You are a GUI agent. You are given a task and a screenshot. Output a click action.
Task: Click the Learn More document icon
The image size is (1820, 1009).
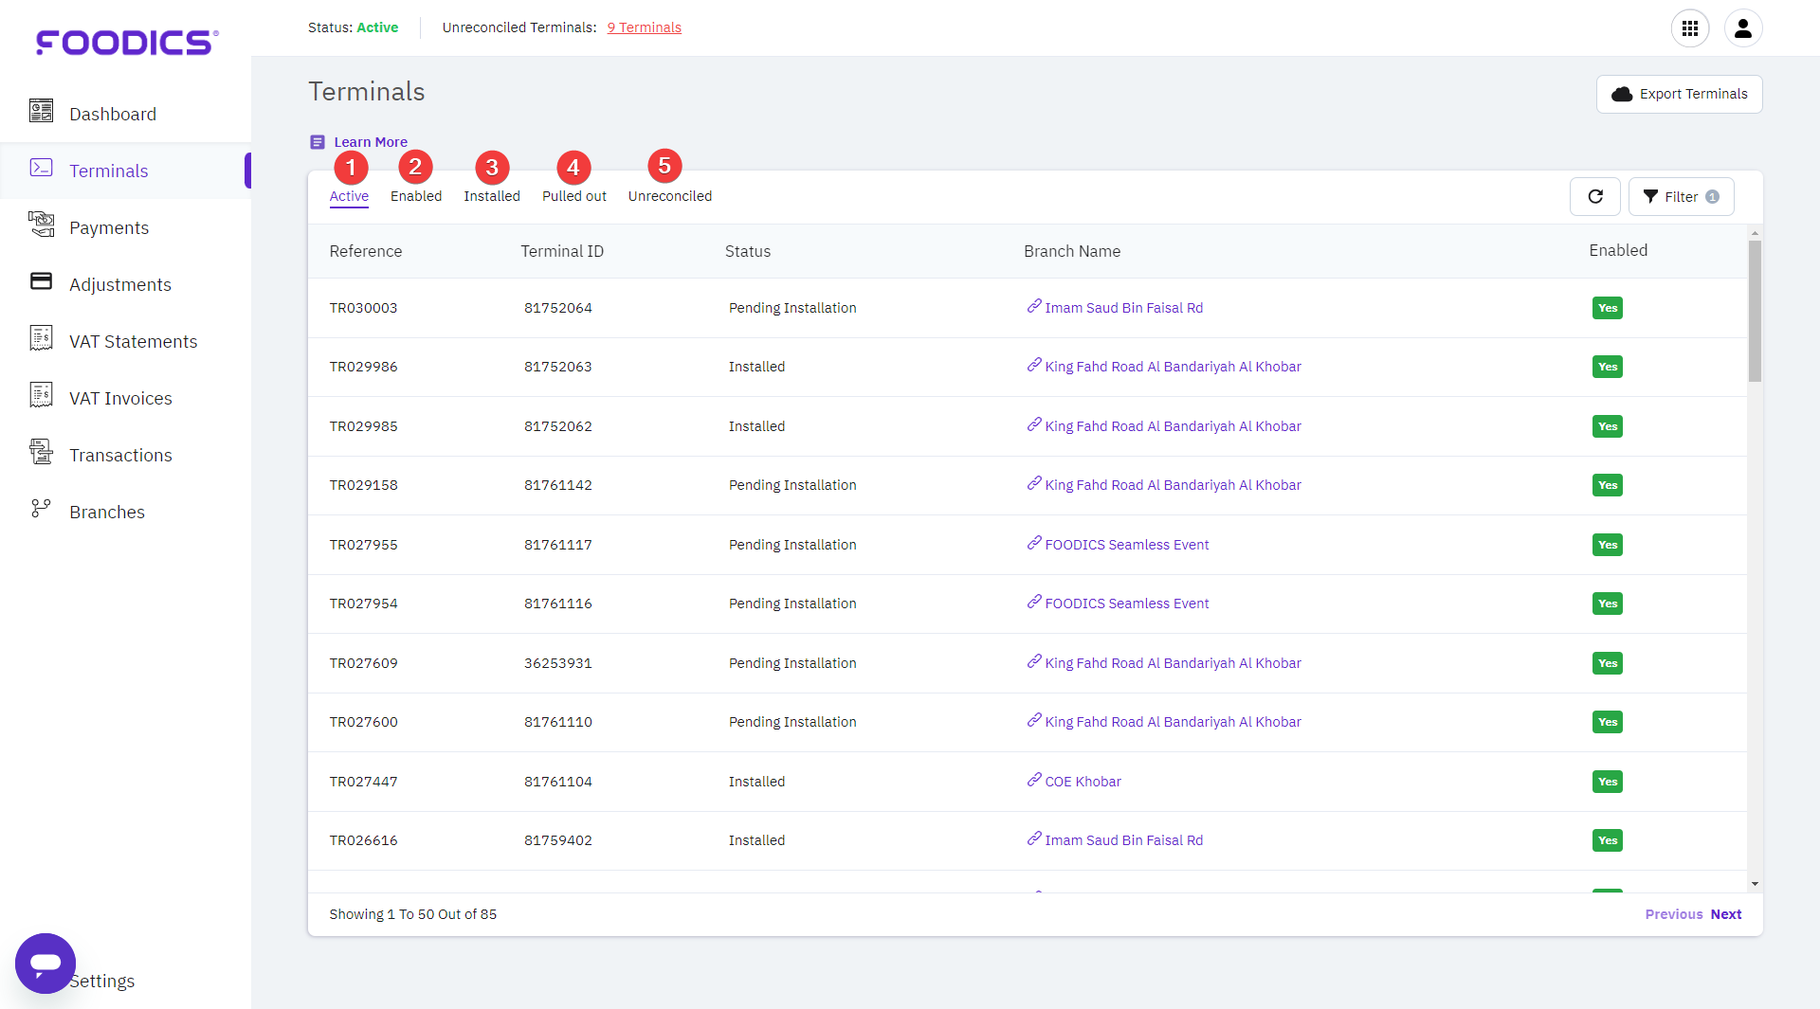point(318,142)
